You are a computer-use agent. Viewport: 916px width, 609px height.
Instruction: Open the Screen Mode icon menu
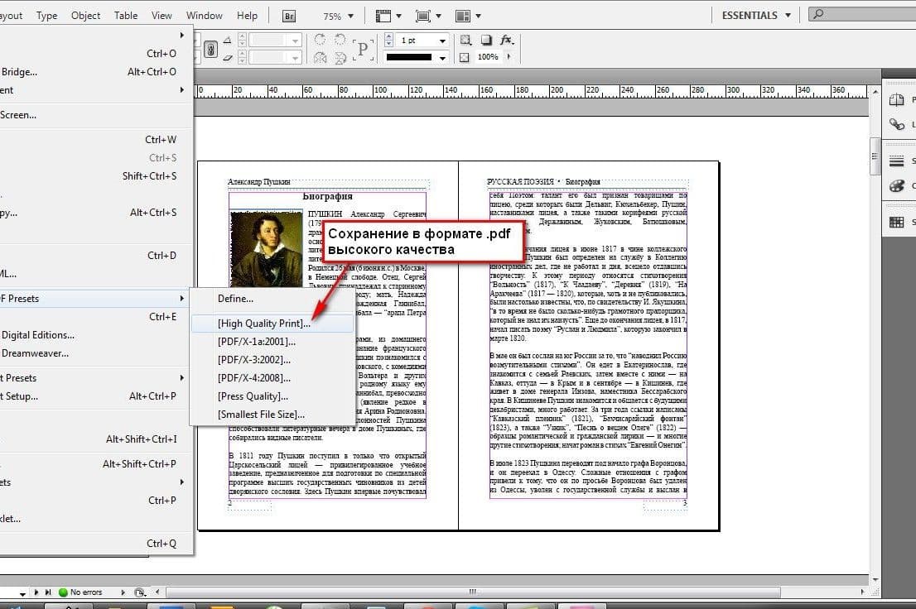(x=428, y=16)
